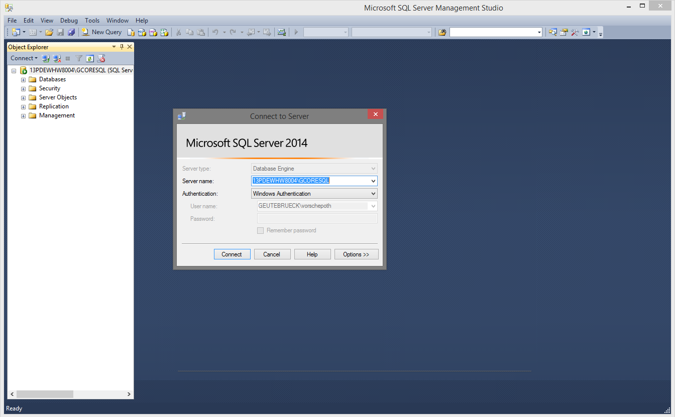This screenshot has height=417, width=675.
Task: Open the Server type dropdown
Action: 373,169
